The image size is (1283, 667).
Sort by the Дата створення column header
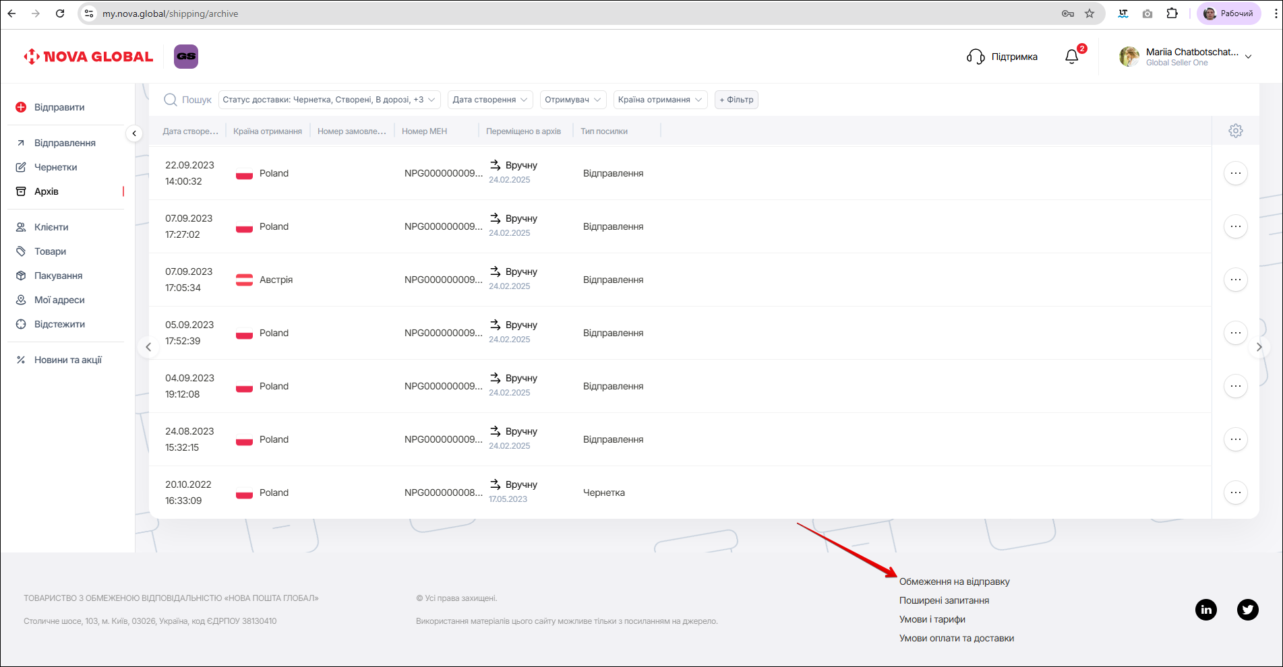tap(191, 131)
